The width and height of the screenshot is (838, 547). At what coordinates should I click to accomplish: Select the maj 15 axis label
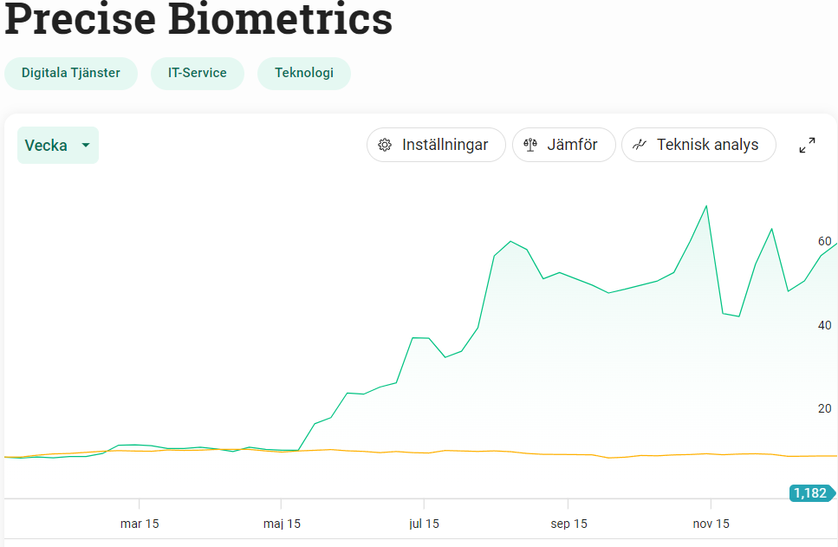[282, 524]
